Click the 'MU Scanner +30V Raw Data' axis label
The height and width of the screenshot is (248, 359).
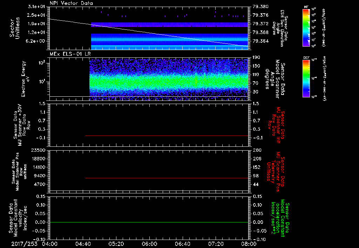tap(22, 125)
